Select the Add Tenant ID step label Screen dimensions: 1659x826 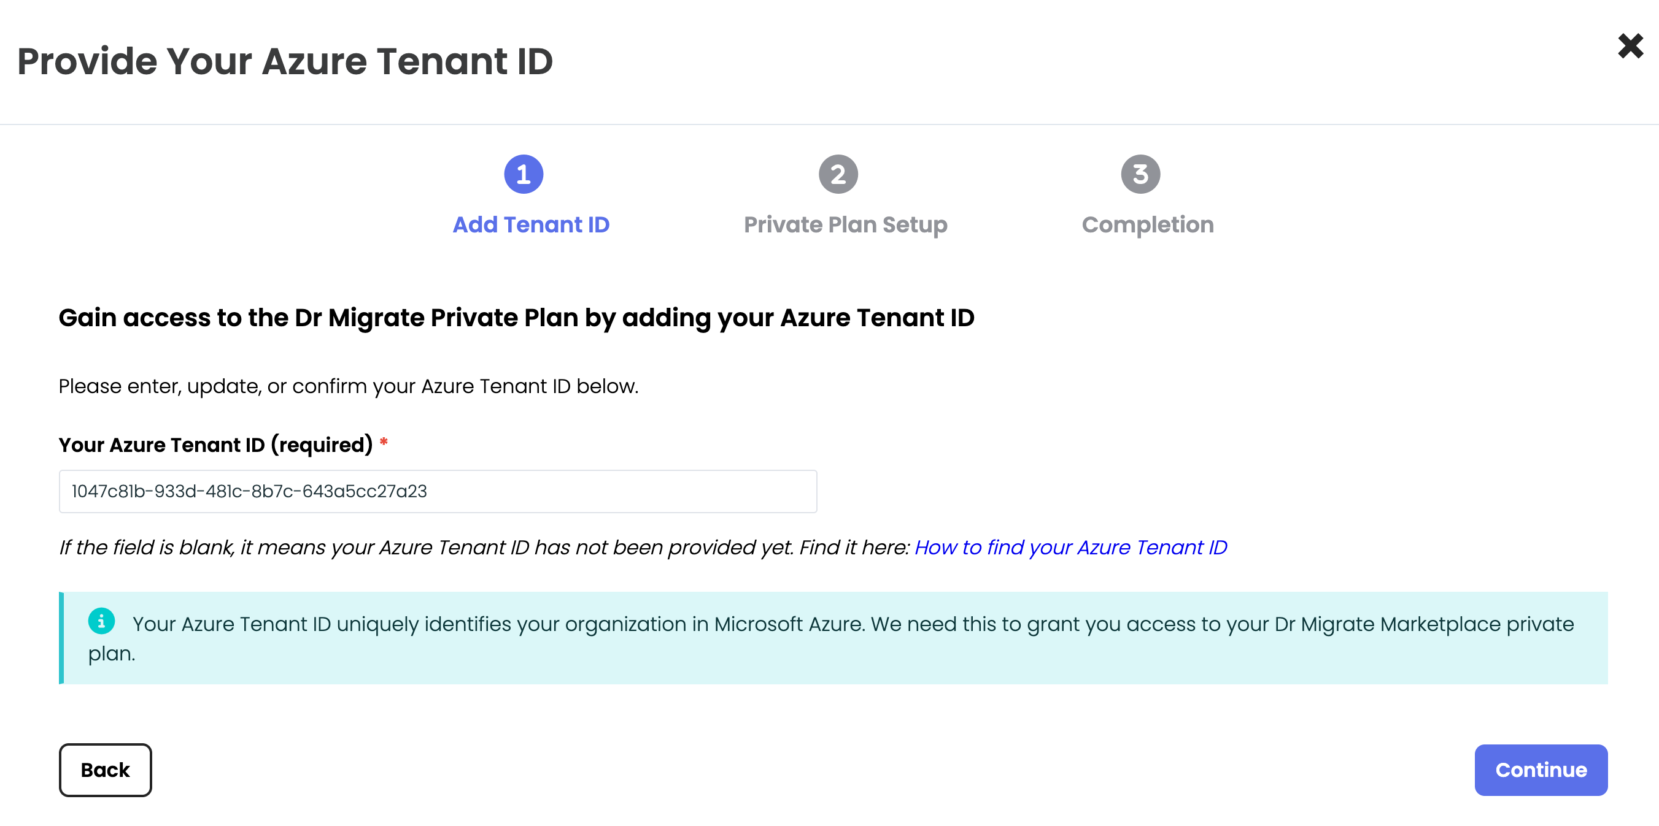pos(531,224)
